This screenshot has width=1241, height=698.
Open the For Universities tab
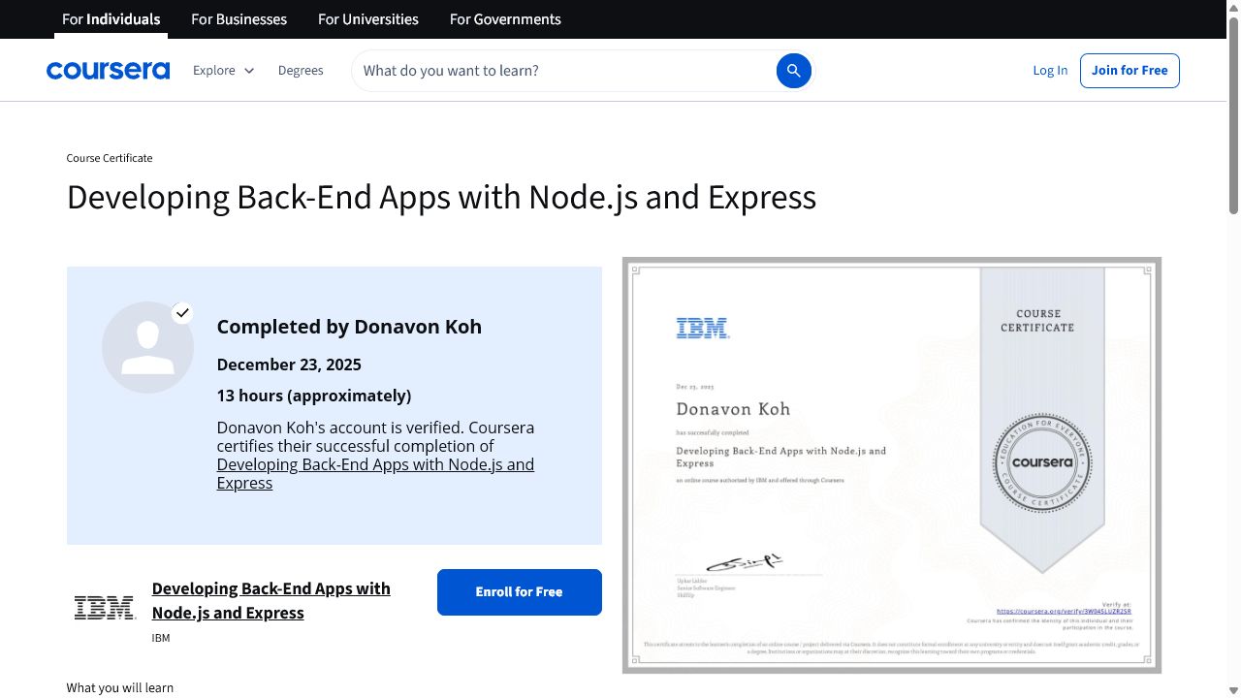tap(368, 19)
